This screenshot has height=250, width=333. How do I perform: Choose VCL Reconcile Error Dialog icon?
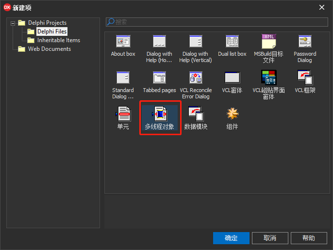(x=196, y=78)
